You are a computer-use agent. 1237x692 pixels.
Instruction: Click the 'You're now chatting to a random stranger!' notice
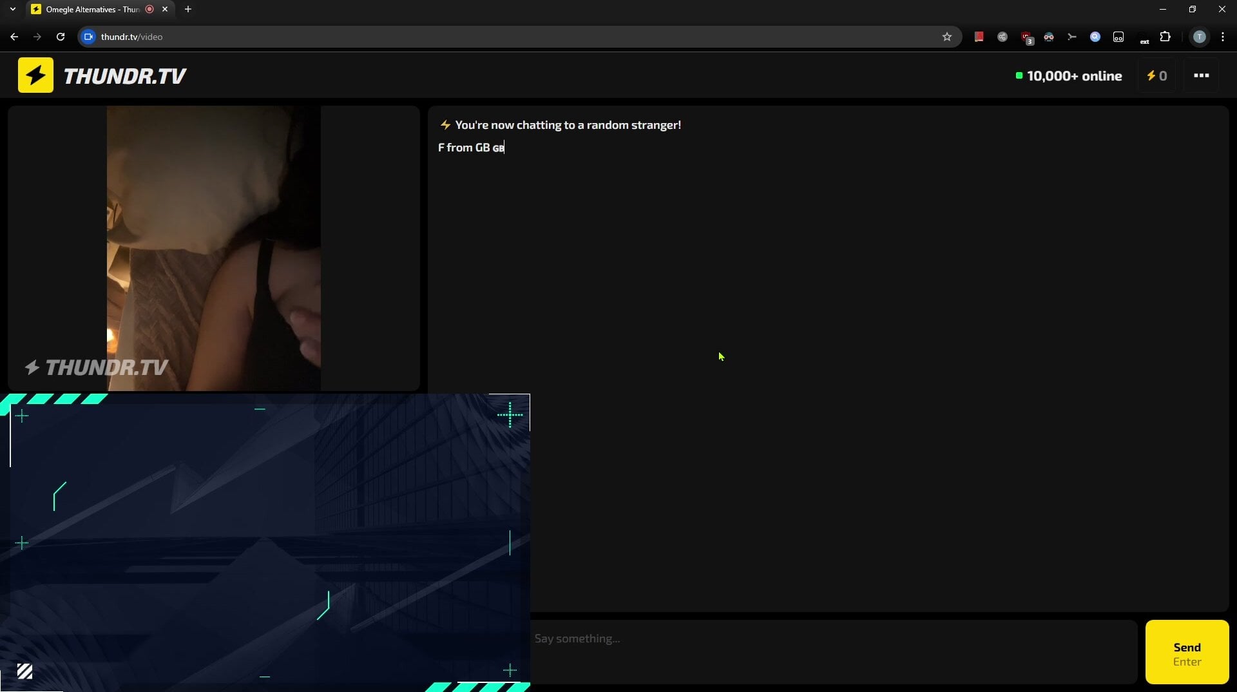[568, 125]
